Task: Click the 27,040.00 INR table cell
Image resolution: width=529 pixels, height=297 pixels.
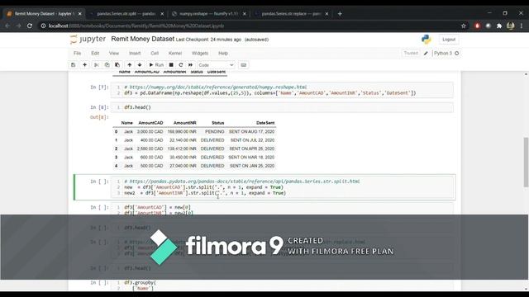Action: pyautogui.click(x=183, y=166)
